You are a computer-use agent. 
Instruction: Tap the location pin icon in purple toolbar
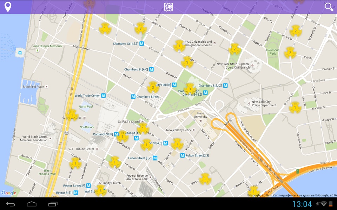(8, 7)
